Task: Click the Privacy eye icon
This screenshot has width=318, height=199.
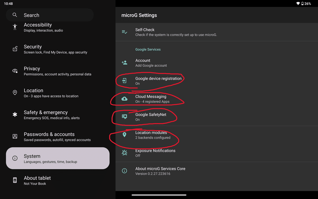Action: 15,71
